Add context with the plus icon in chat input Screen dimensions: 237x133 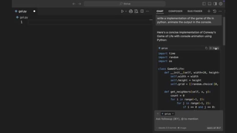pyautogui.click(x=158, y=114)
